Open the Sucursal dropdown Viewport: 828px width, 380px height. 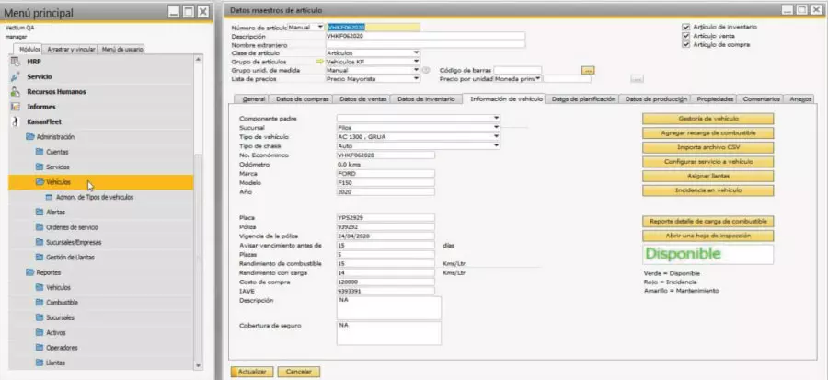point(496,127)
